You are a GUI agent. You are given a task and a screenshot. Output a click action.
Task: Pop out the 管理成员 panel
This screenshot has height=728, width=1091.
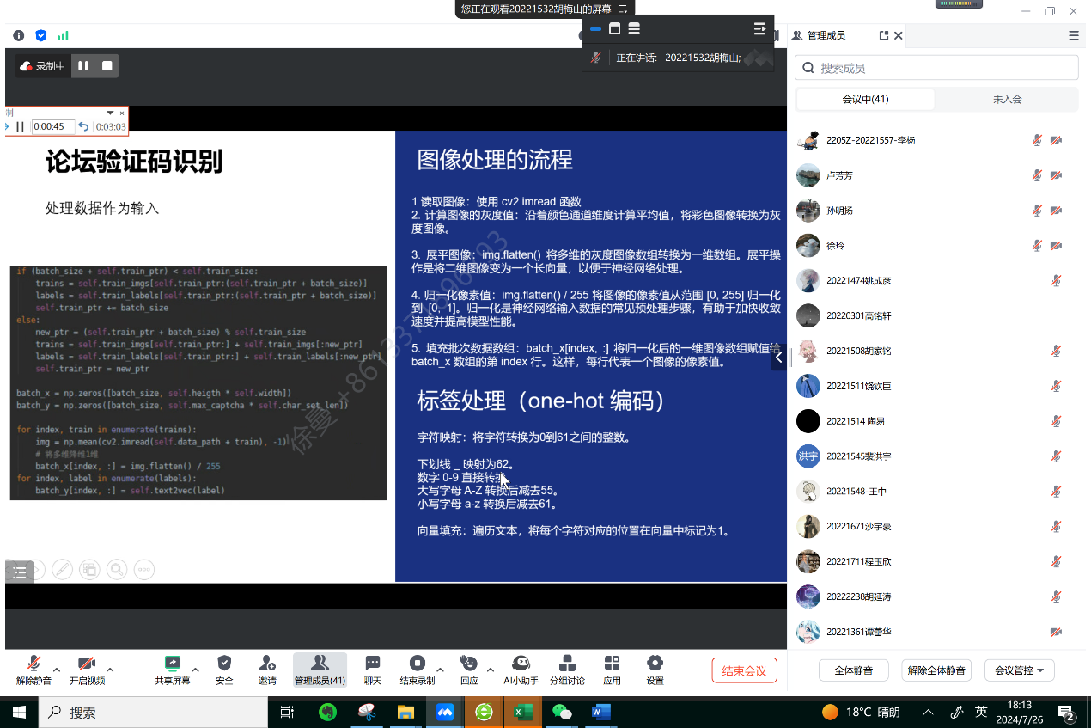pos(884,35)
